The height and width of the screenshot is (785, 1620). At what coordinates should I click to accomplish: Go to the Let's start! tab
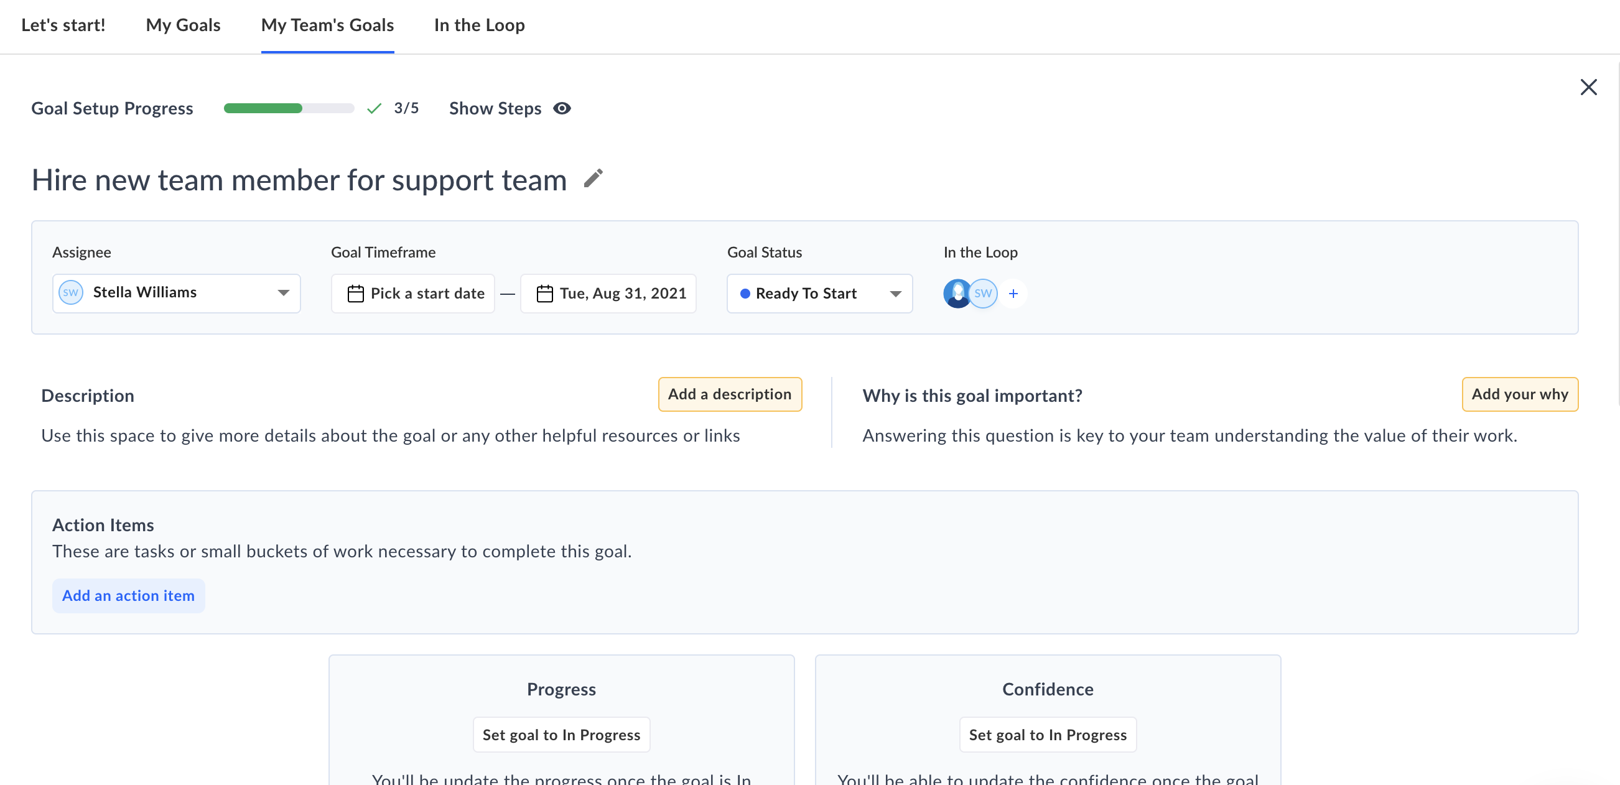click(63, 25)
